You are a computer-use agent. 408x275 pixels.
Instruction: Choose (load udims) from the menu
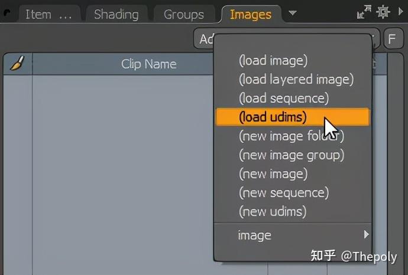tap(273, 117)
